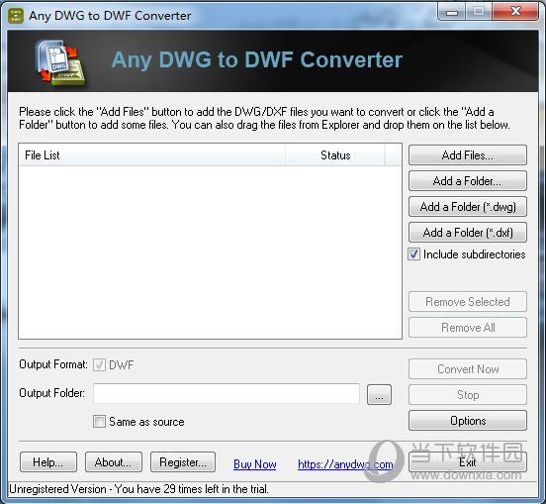The height and width of the screenshot is (504, 546).
Task: Click the About... button
Action: pyautogui.click(x=114, y=462)
